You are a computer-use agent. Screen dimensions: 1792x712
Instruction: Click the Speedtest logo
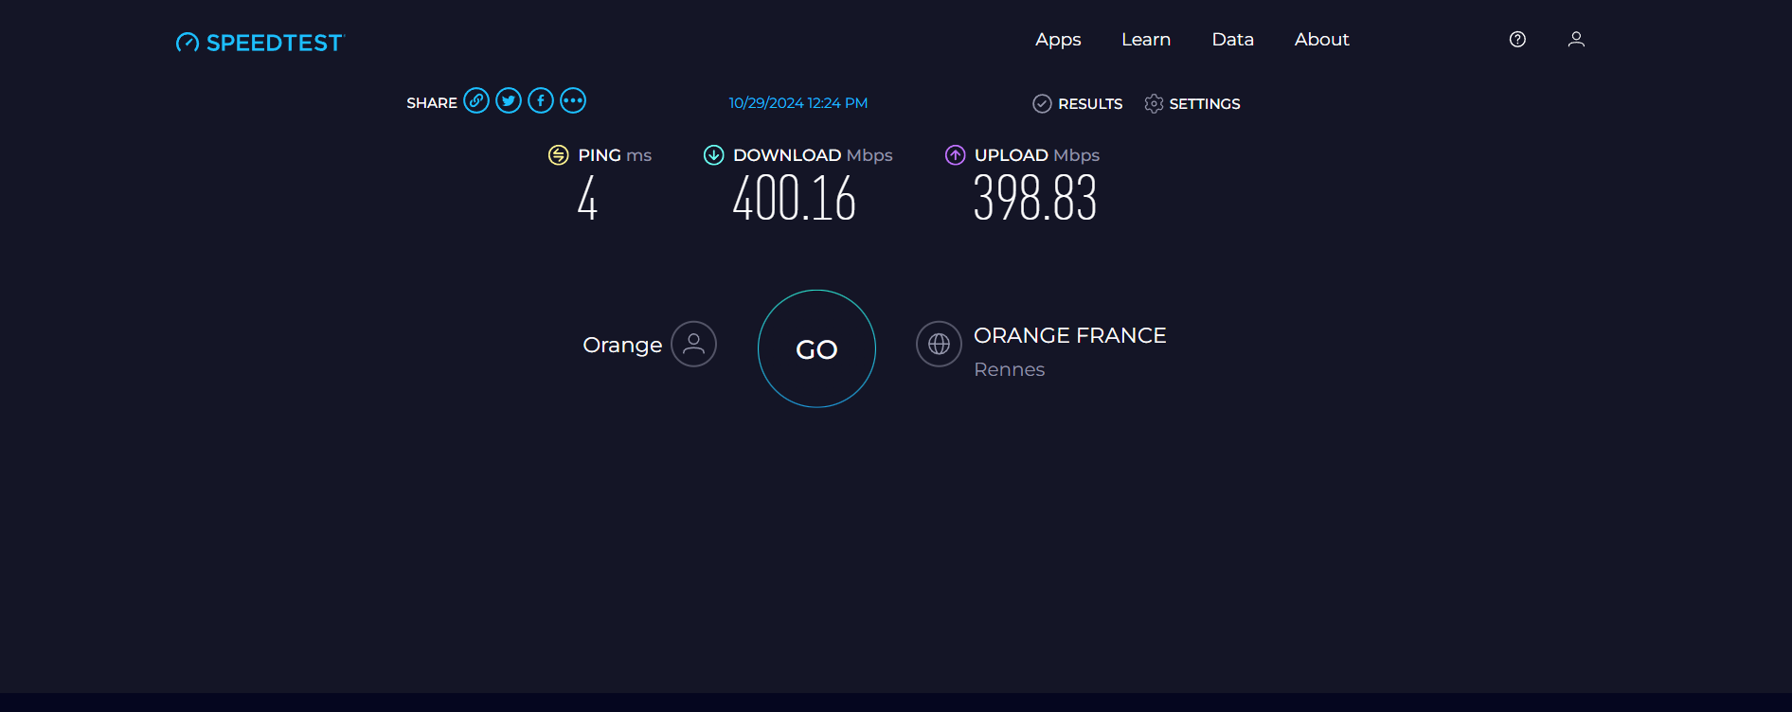(x=260, y=43)
